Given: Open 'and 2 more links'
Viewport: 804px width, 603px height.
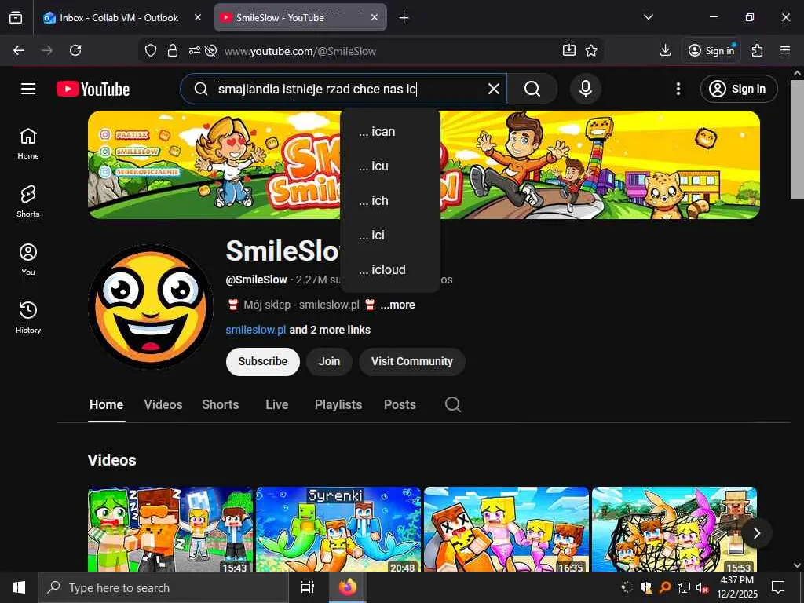Looking at the screenshot, I should [330, 330].
